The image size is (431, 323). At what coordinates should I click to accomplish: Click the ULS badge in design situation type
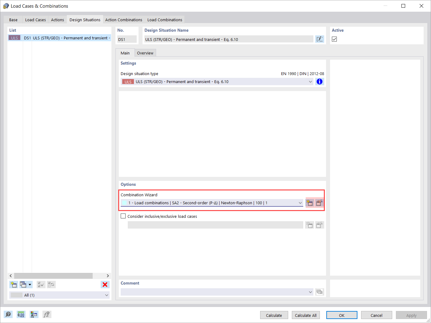tap(128, 82)
